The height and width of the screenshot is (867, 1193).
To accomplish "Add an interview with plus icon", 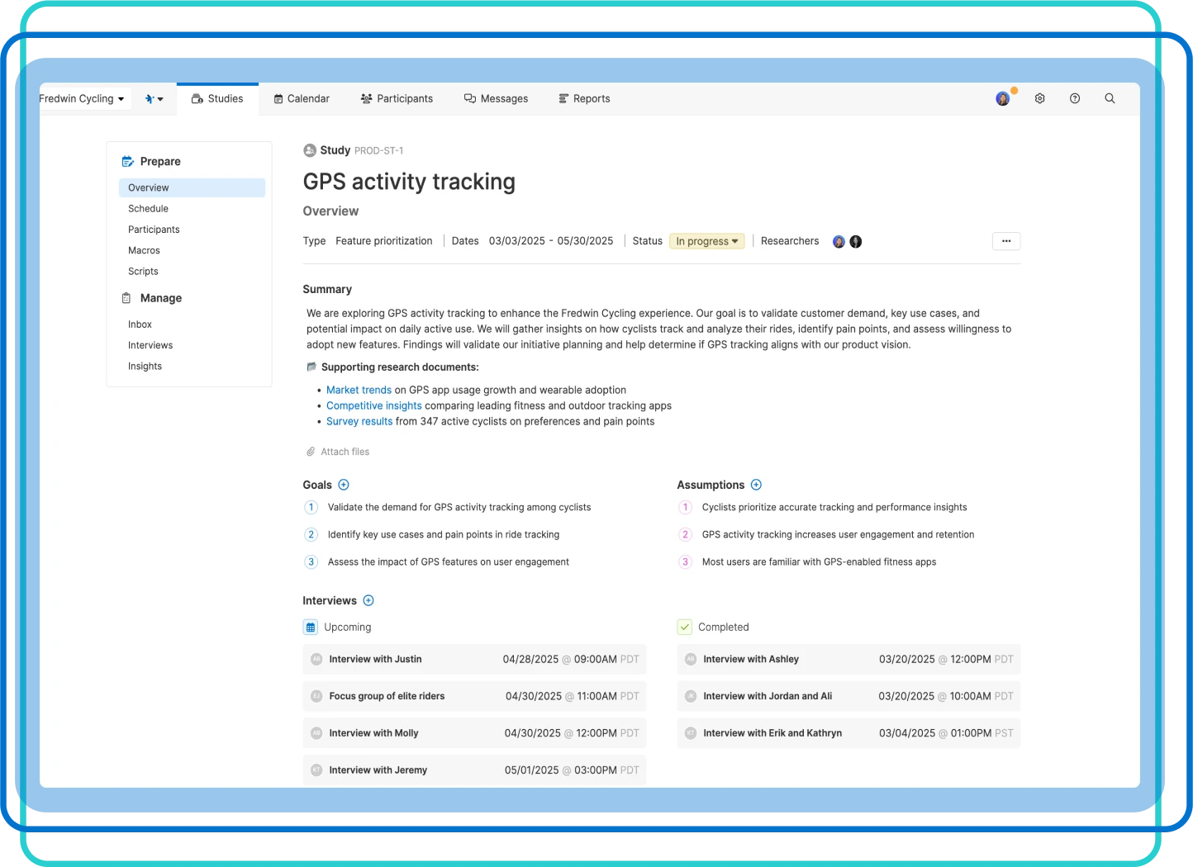I will (x=368, y=600).
